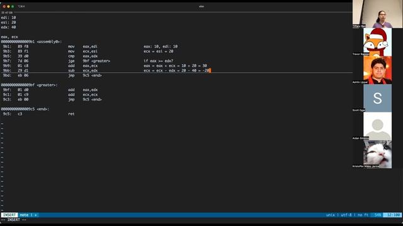The width and height of the screenshot is (403, 226).
Task: Click the 'vim' window title
Action: (201, 6)
